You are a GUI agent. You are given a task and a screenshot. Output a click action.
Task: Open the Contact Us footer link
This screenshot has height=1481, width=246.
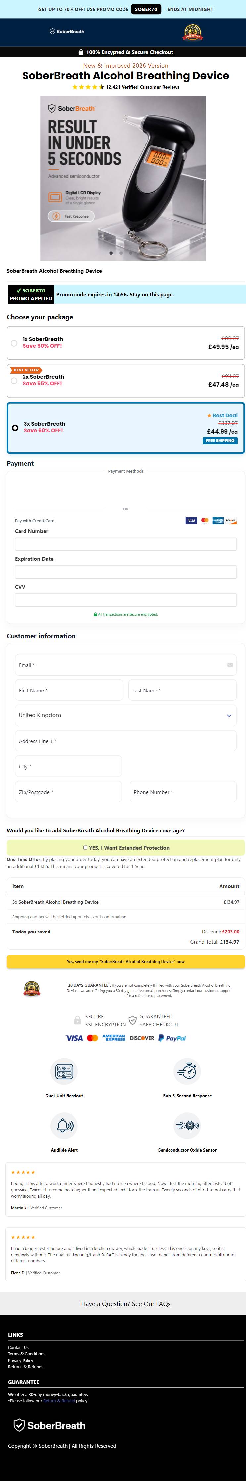(18, 1348)
